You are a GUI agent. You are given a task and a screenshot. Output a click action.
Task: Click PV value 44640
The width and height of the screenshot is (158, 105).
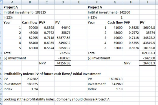[66, 27]
